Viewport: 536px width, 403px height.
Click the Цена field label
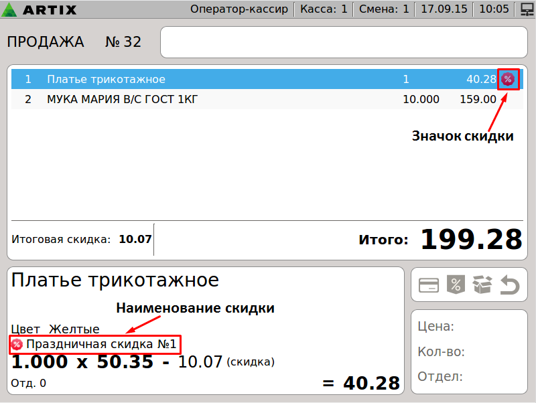pos(436,327)
